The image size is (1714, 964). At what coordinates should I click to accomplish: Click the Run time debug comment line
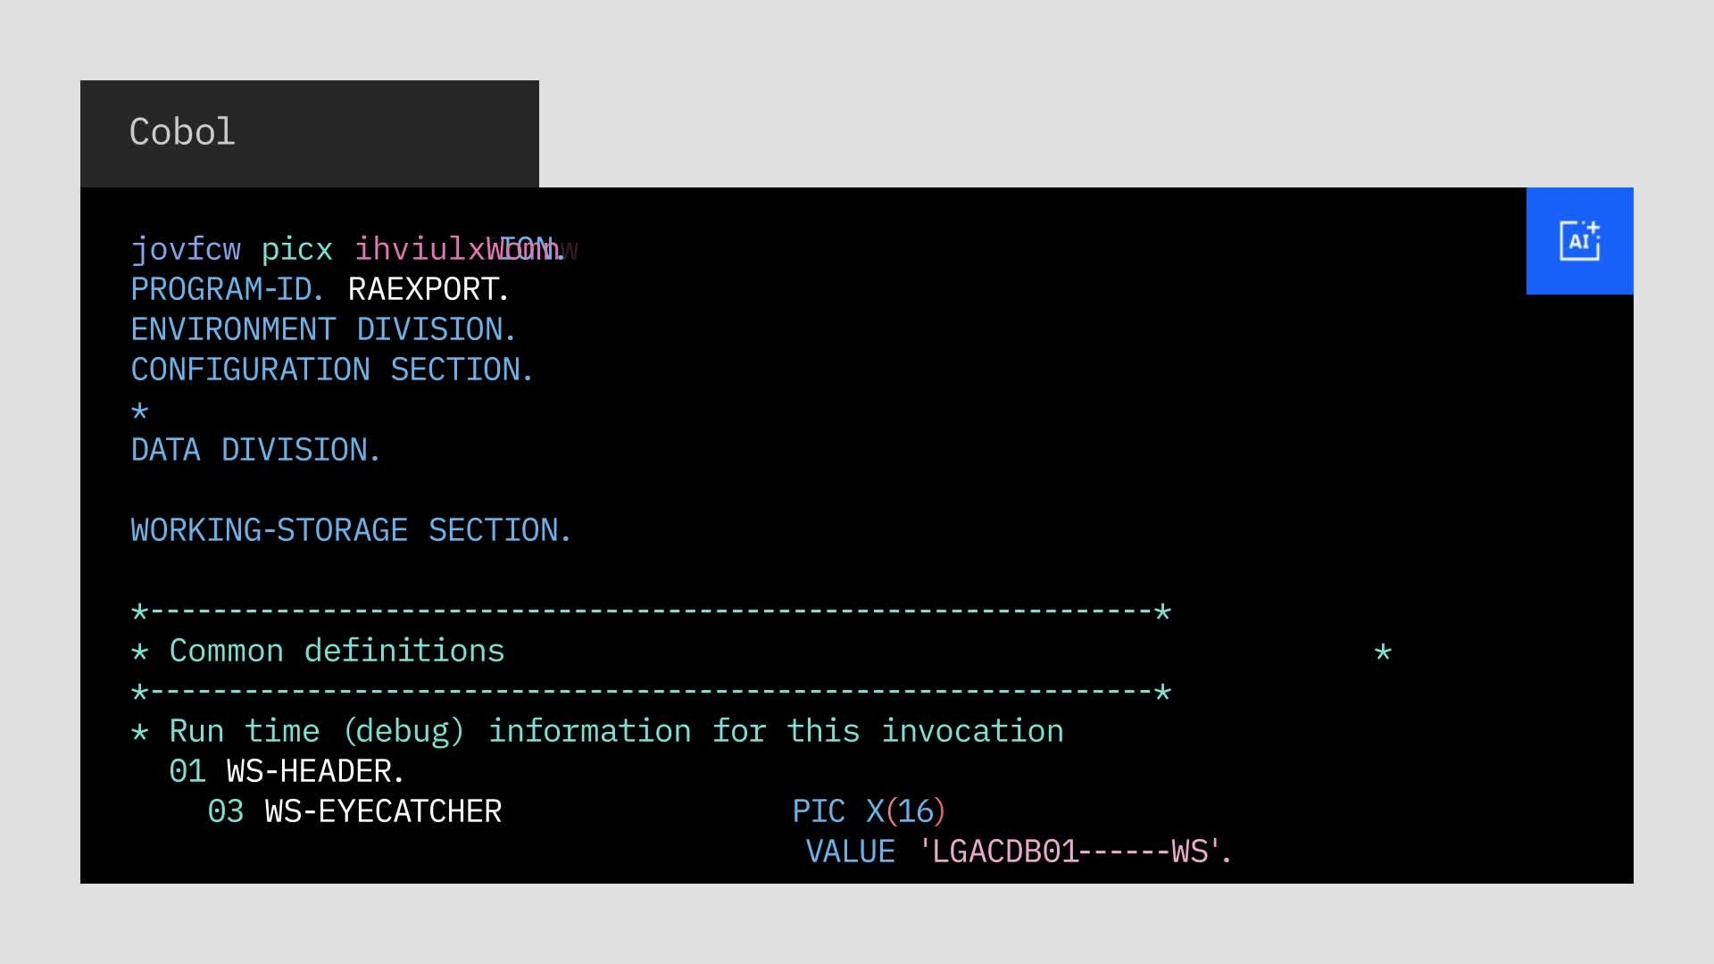tap(597, 731)
